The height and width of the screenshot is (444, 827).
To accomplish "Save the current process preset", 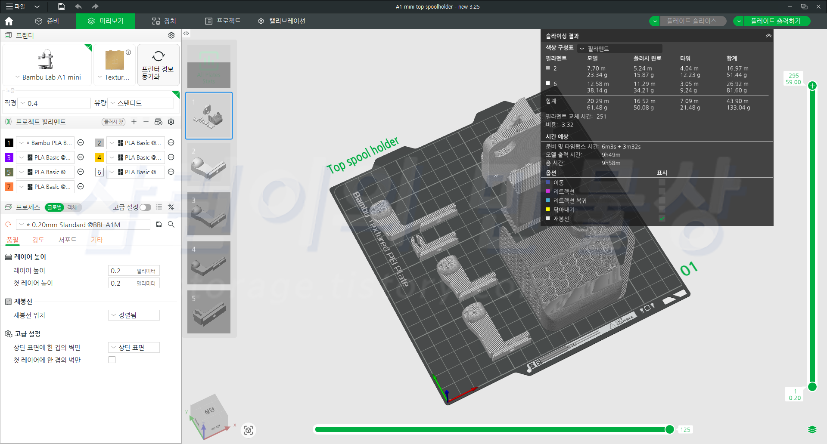I will [159, 224].
